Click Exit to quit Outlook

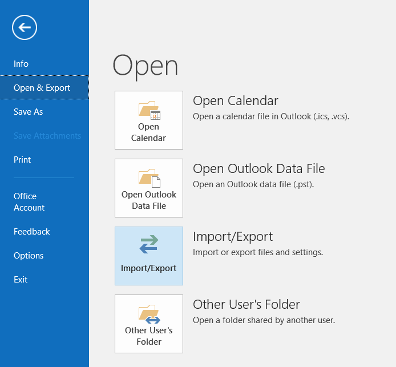tap(21, 280)
